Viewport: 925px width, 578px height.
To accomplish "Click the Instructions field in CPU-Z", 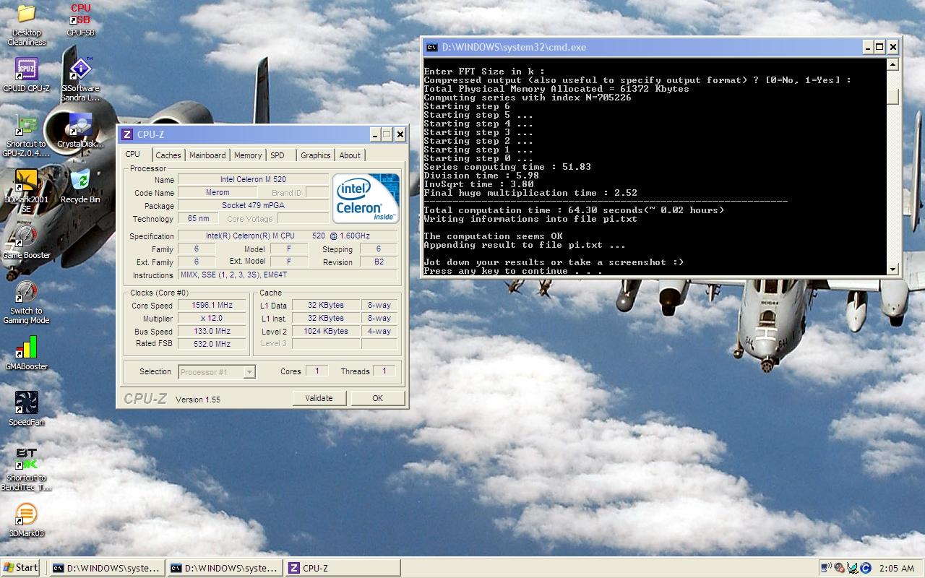I will click(288, 275).
